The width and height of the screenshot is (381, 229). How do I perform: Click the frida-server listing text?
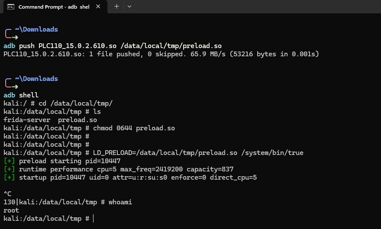[x=27, y=120]
